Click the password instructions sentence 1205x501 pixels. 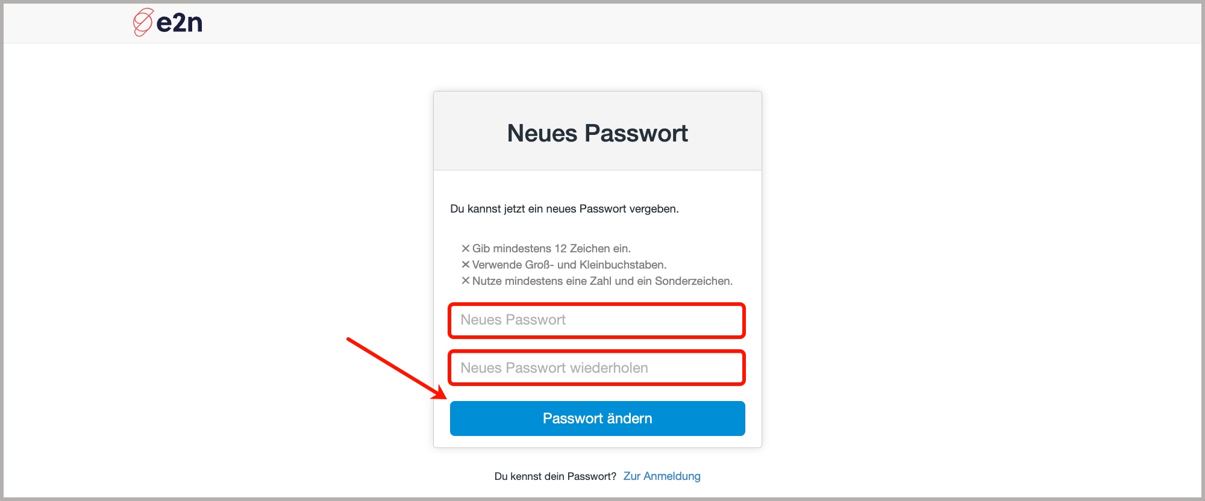[x=565, y=209]
